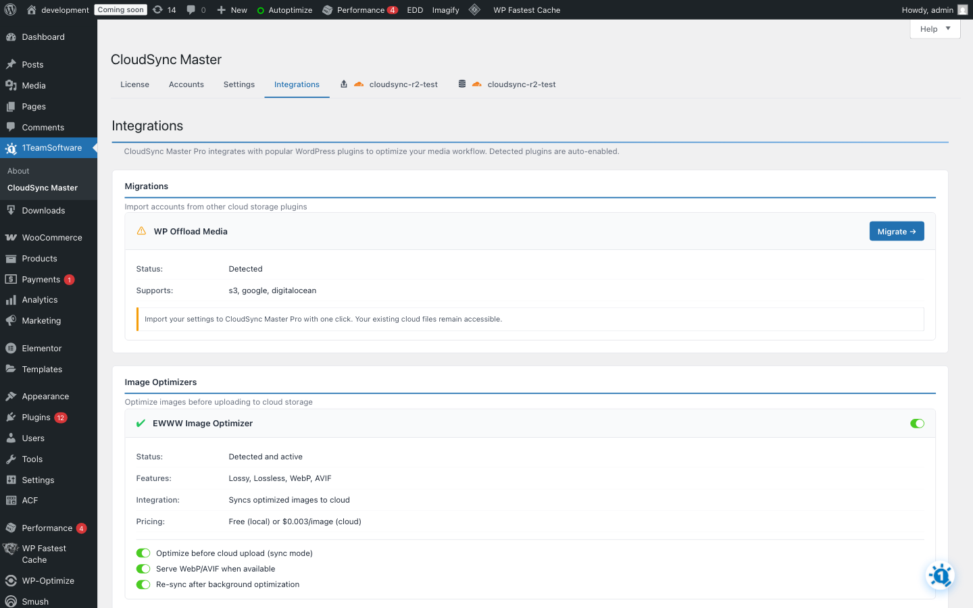
Task: Click the floating 1TeamSoftware bubble icon
Action: tap(940, 575)
